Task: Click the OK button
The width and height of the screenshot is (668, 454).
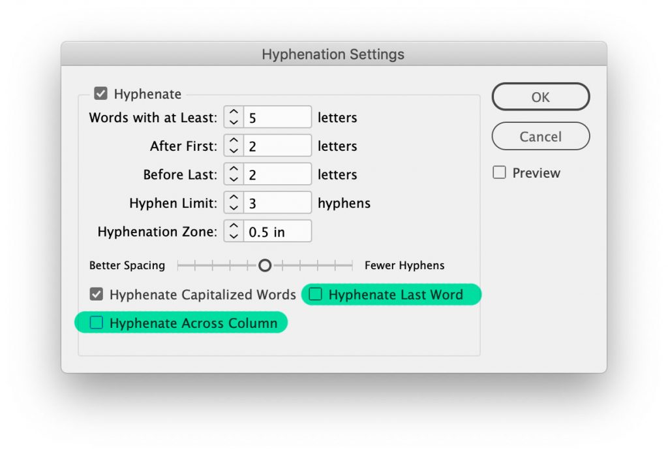Action: (x=540, y=97)
